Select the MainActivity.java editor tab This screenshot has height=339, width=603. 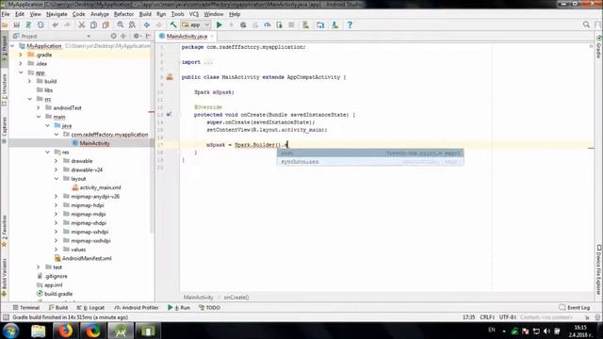187,36
